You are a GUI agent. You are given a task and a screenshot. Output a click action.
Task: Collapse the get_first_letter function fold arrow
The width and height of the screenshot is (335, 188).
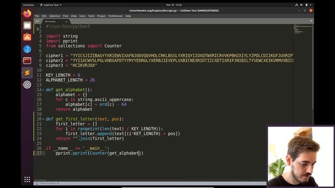[43, 119]
